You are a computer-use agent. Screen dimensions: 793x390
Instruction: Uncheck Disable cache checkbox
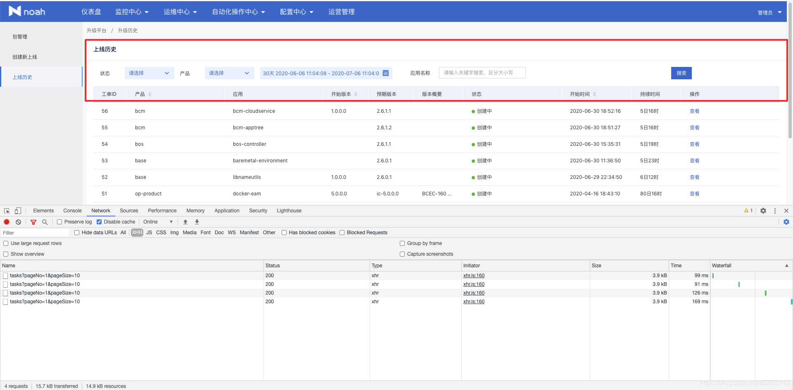[99, 222]
